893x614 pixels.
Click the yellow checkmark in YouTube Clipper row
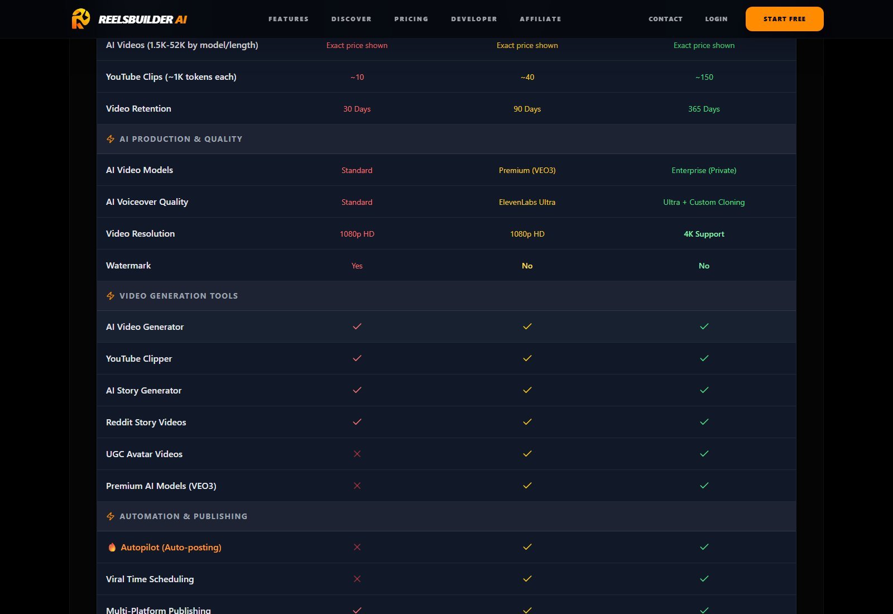[x=527, y=358]
